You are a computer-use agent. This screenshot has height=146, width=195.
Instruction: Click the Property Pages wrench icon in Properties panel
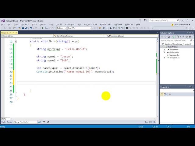(170, 94)
